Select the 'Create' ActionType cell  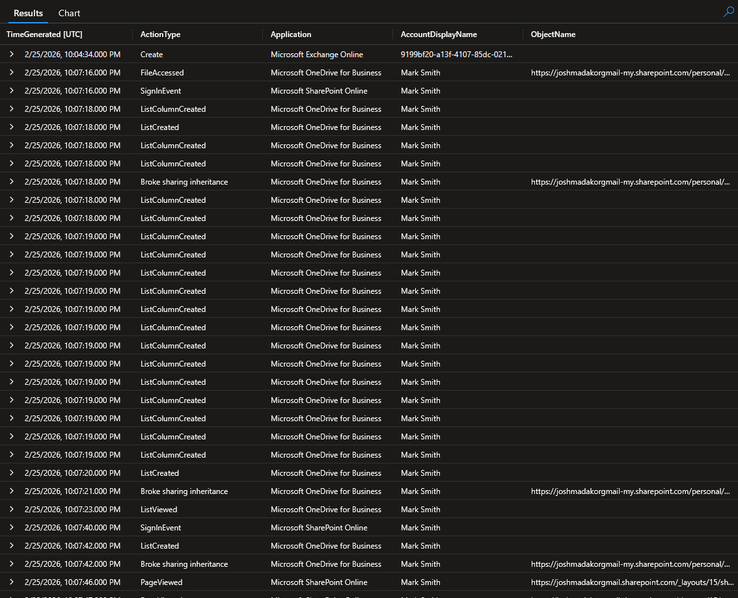tap(152, 55)
